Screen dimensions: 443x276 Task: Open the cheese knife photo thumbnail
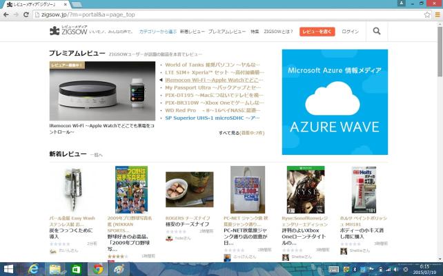pyautogui.click(x=190, y=189)
